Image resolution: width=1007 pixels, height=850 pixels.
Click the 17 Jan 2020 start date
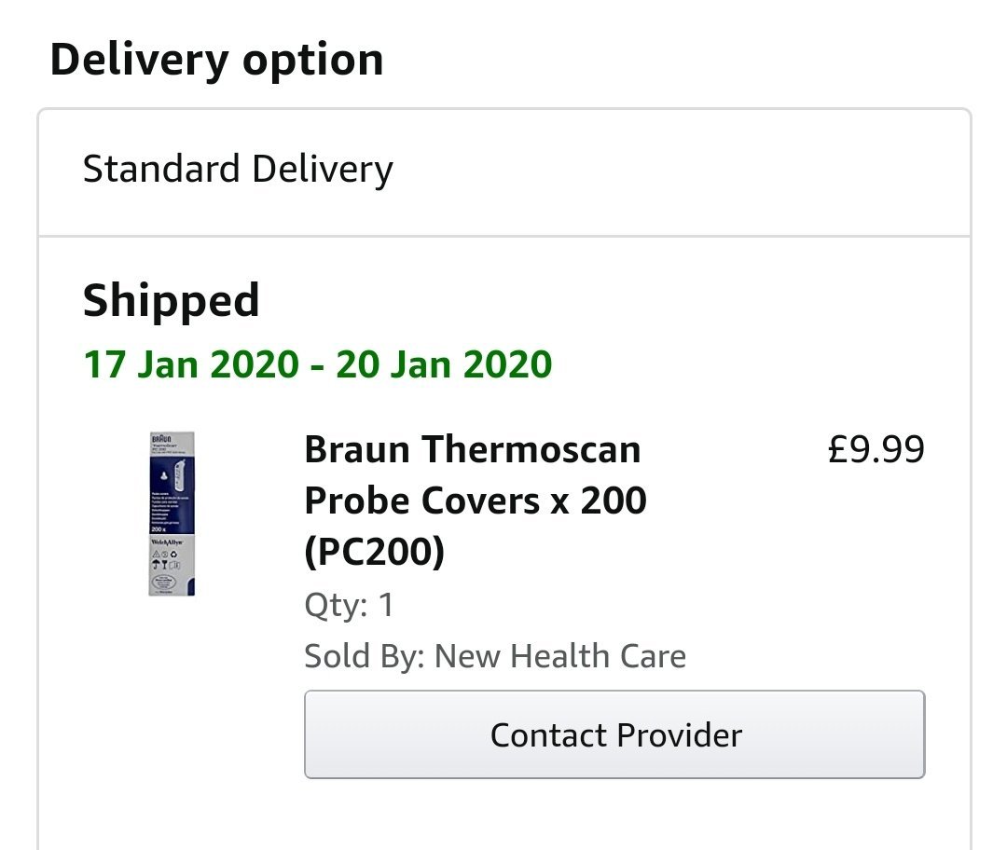190,363
